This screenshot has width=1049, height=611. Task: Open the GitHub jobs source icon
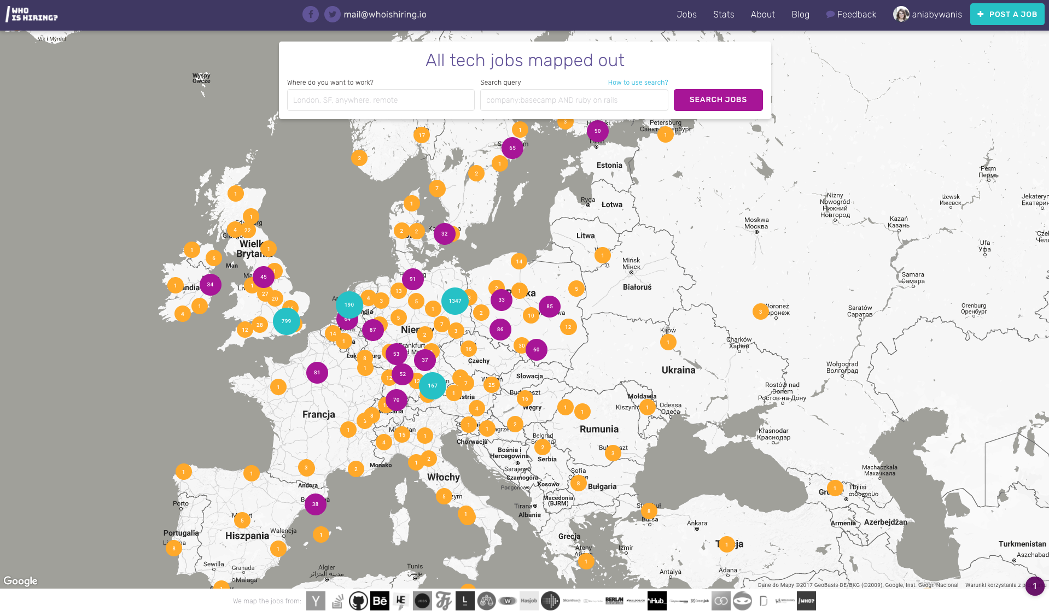(358, 601)
